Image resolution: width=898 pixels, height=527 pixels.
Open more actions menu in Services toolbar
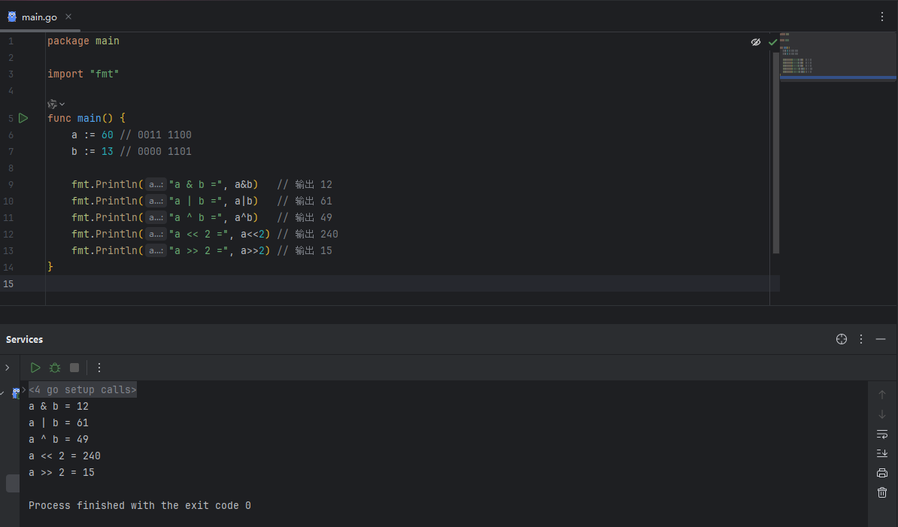click(99, 368)
